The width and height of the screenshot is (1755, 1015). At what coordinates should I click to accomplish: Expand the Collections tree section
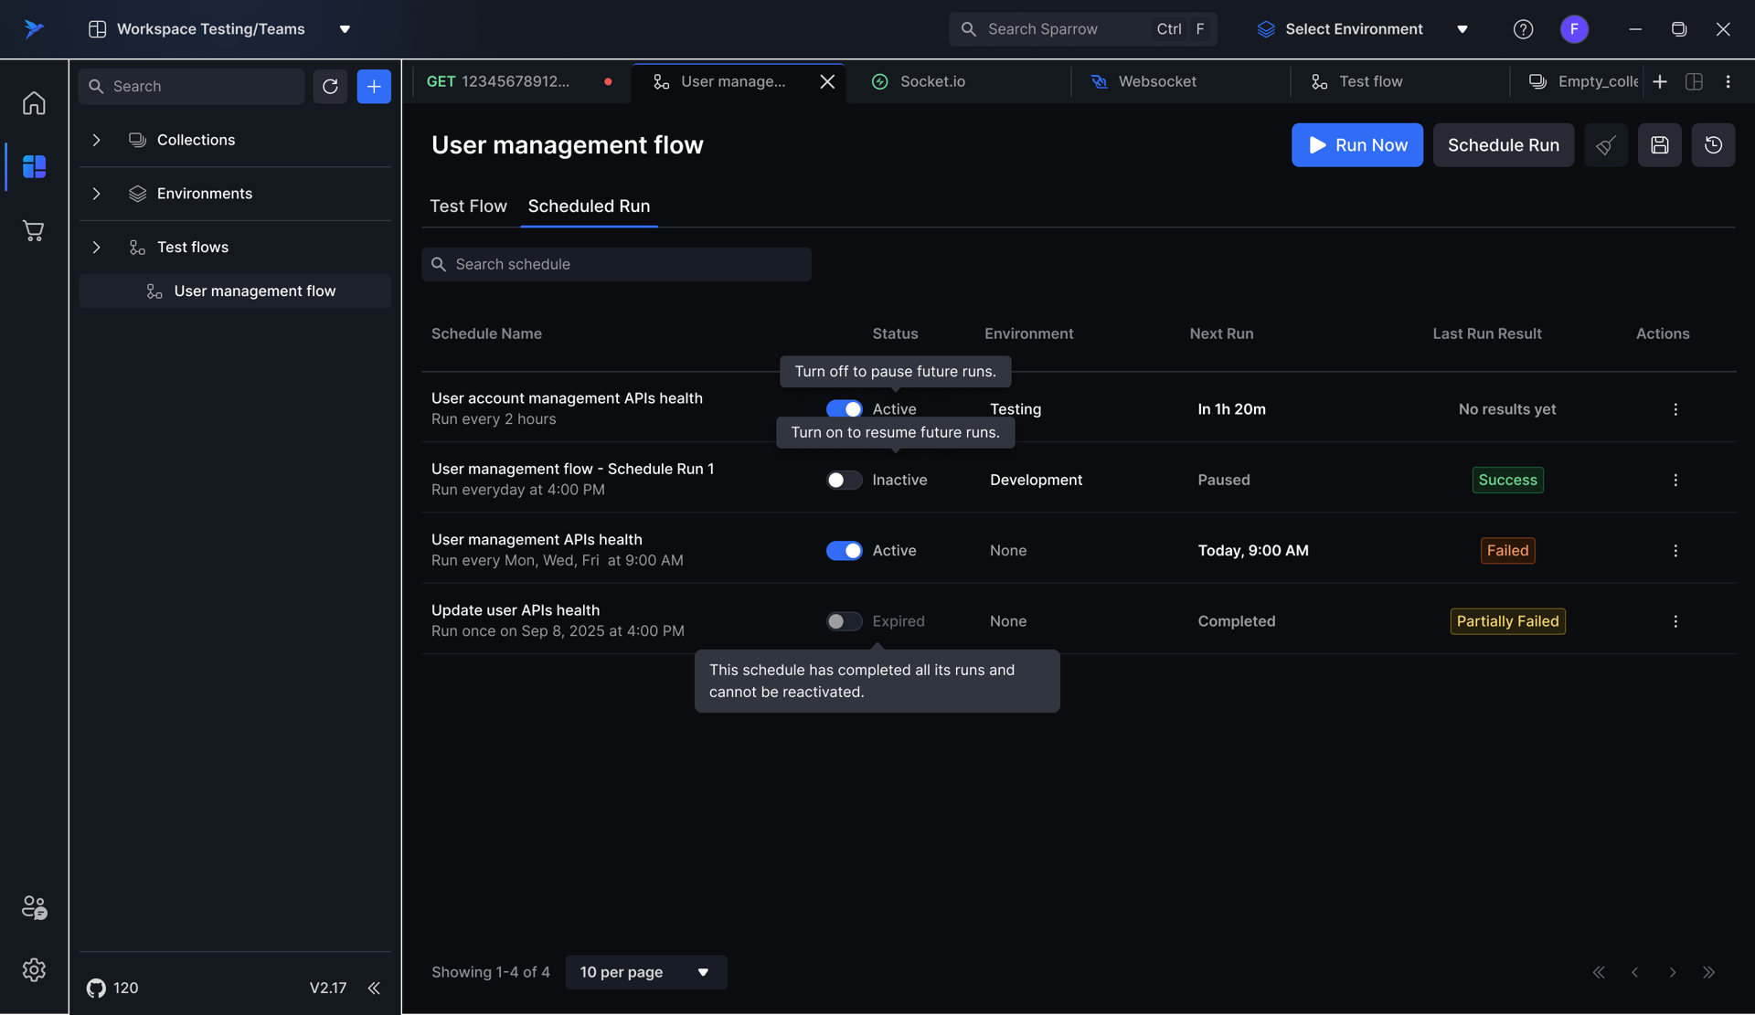coord(96,140)
